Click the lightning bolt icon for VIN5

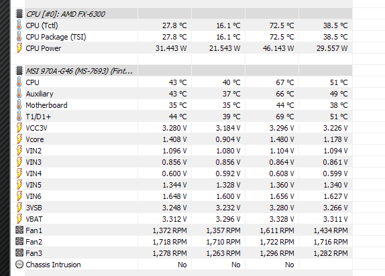(19, 185)
